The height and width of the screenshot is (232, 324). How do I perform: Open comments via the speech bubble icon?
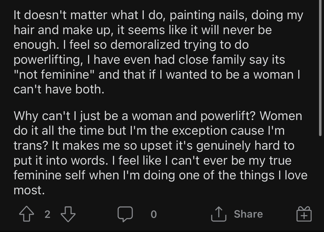tap(125, 214)
